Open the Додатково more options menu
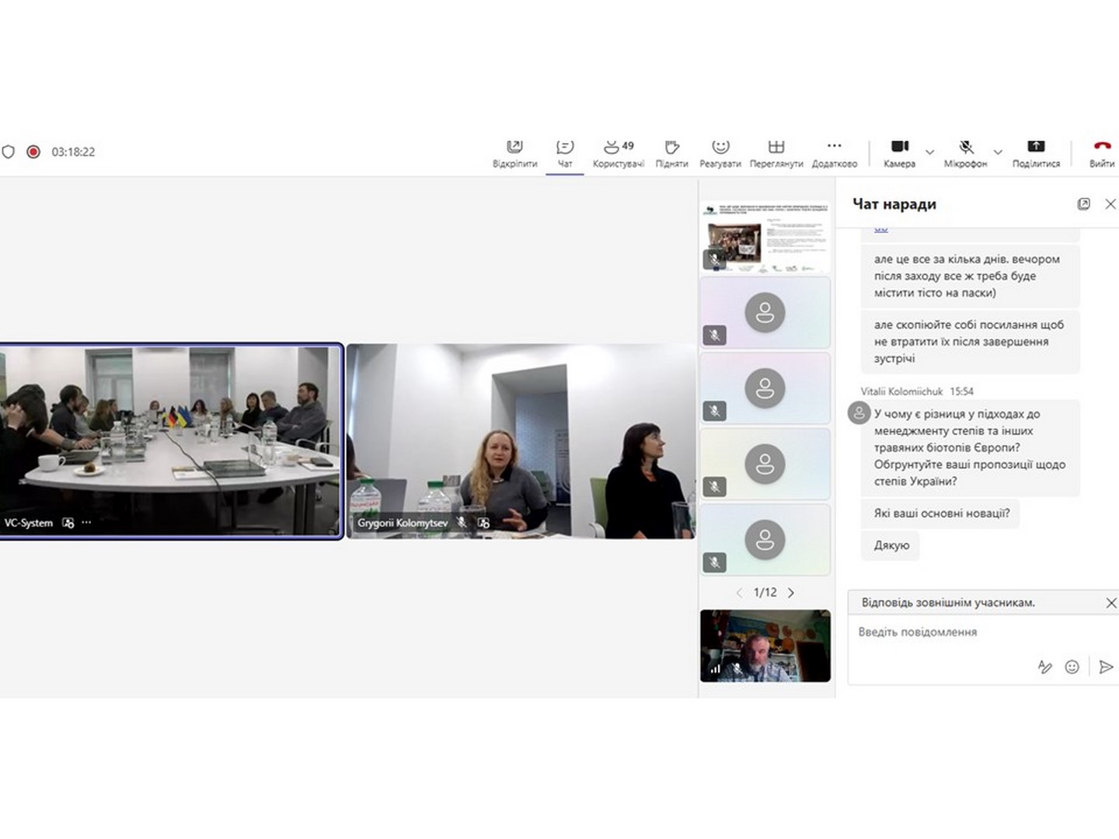The height and width of the screenshot is (839, 1119). tap(834, 152)
